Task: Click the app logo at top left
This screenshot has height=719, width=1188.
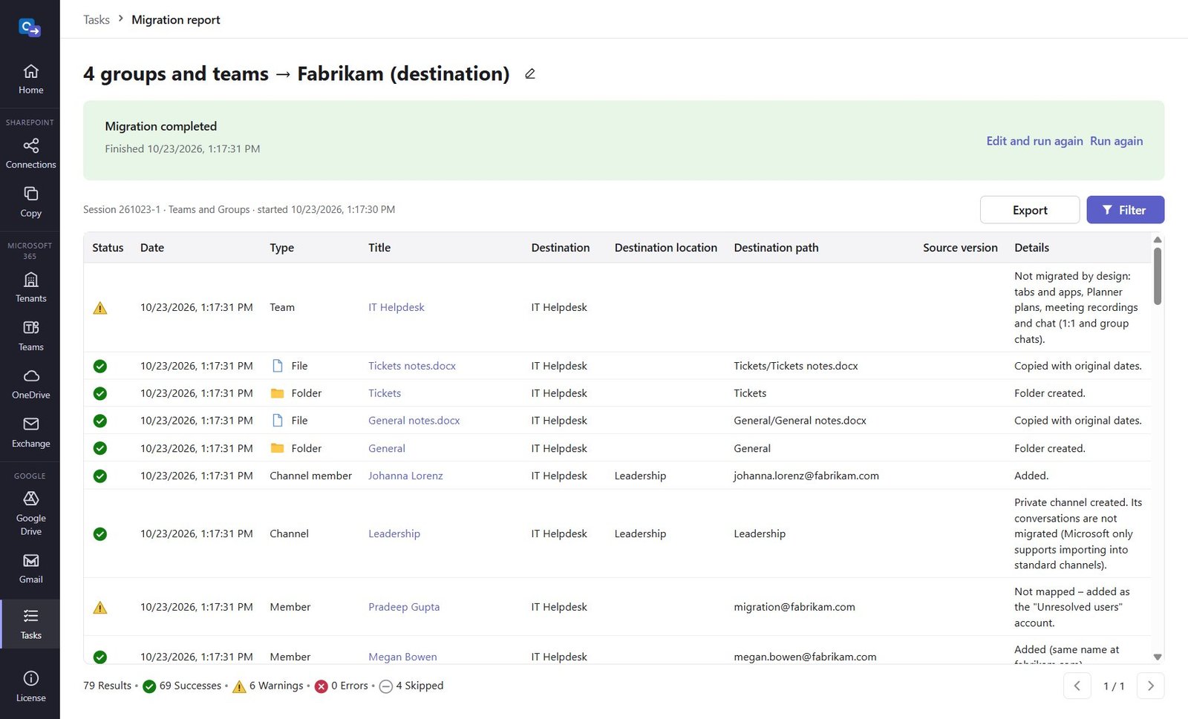Action: coord(30,28)
